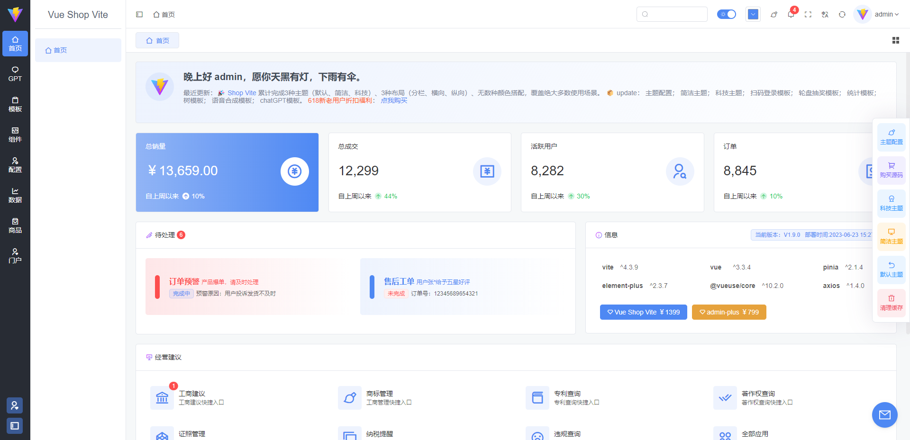
Task: Select 首页 in the submenu panel
Action: 78,50
